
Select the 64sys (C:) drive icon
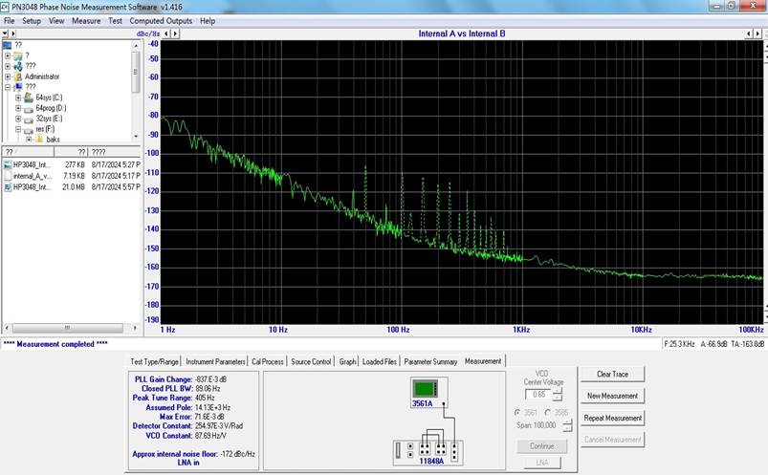(x=29, y=97)
